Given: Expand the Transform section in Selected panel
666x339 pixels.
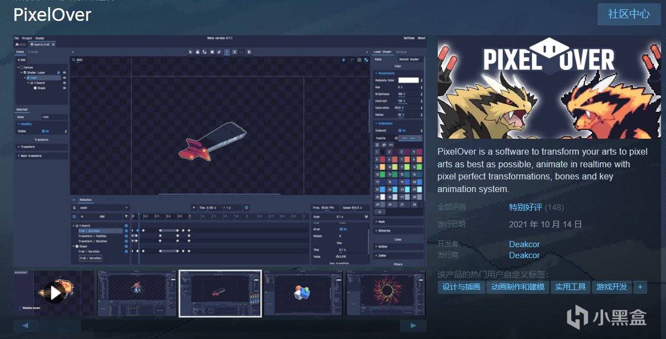Looking at the screenshot, I should click(x=42, y=147).
